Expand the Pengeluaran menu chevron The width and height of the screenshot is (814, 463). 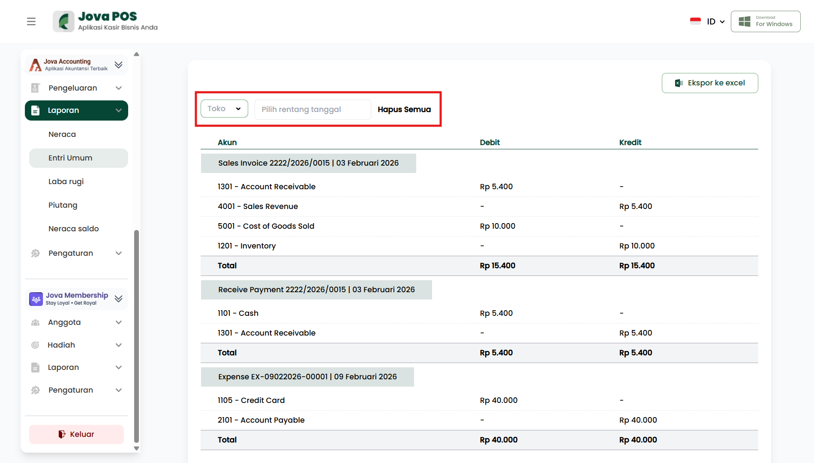point(119,88)
